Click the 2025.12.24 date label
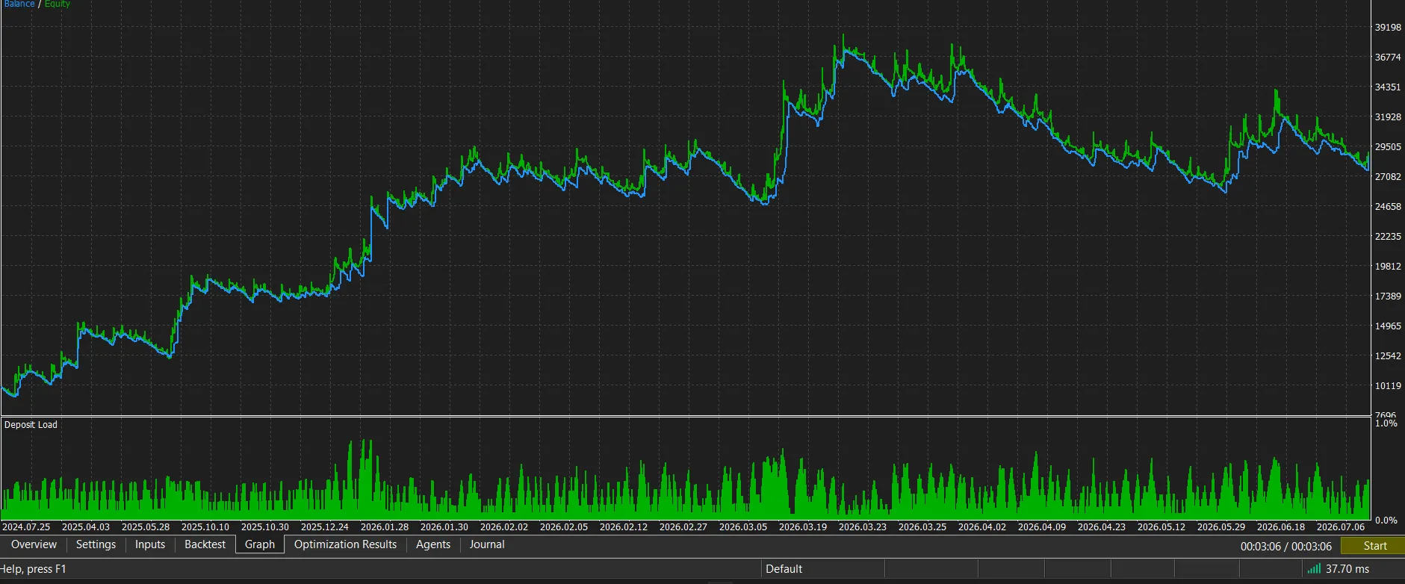 [x=325, y=527]
